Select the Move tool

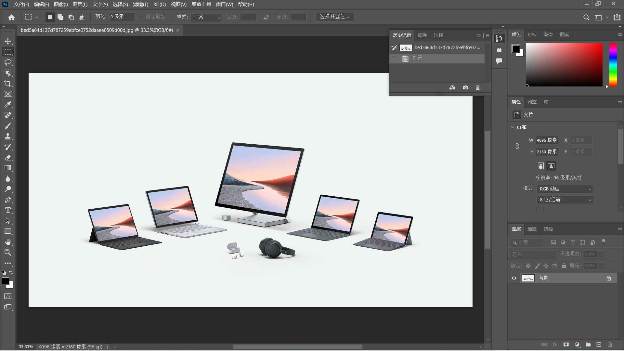(x=8, y=41)
